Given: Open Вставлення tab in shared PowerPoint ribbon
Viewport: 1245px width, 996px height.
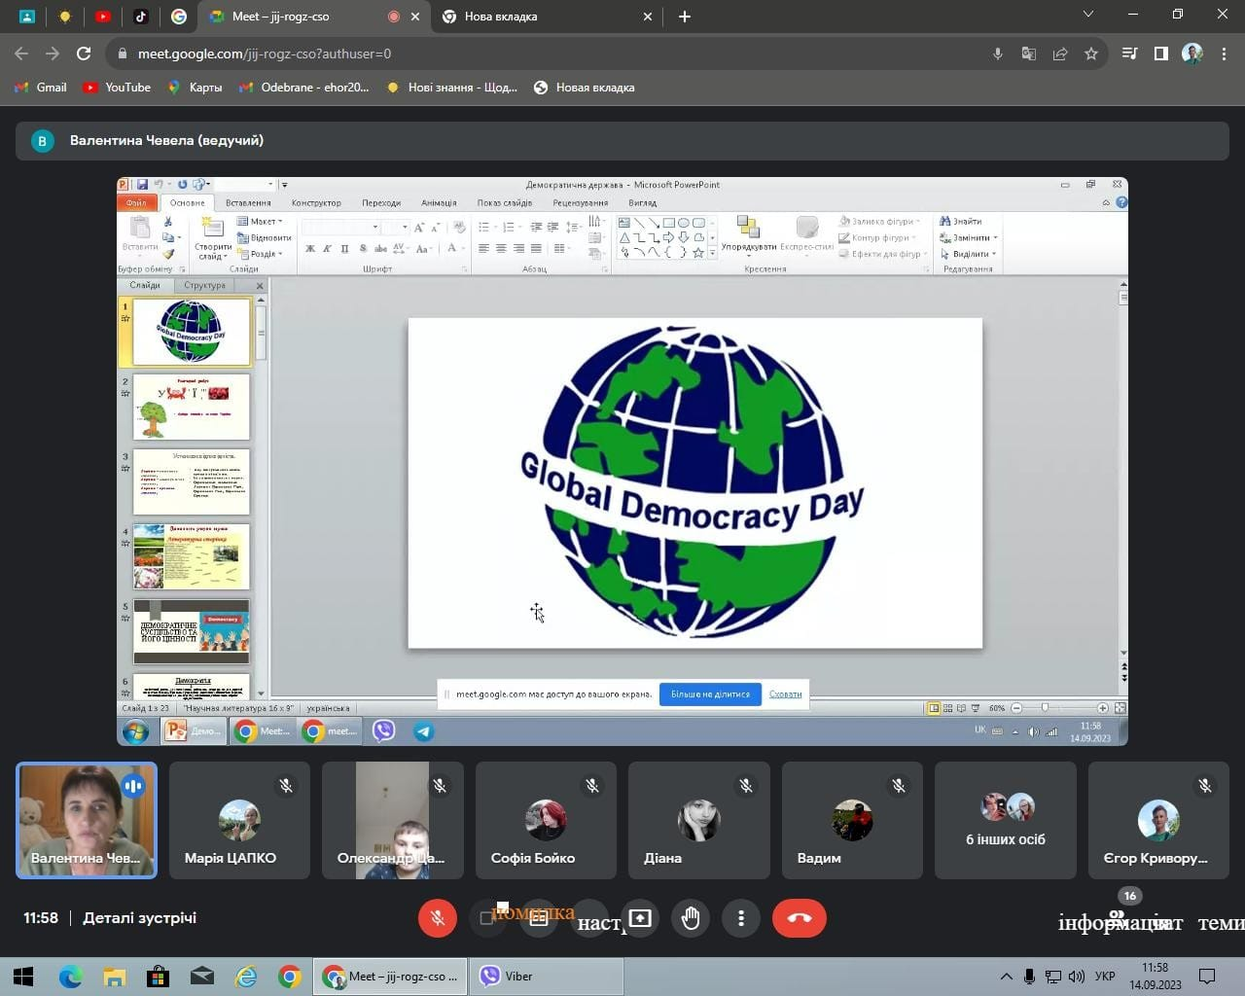Looking at the screenshot, I should click(x=248, y=203).
